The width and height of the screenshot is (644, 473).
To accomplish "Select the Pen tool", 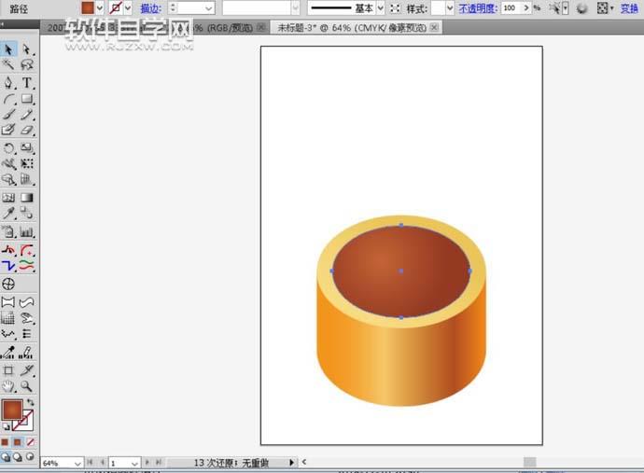I will (8, 82).
